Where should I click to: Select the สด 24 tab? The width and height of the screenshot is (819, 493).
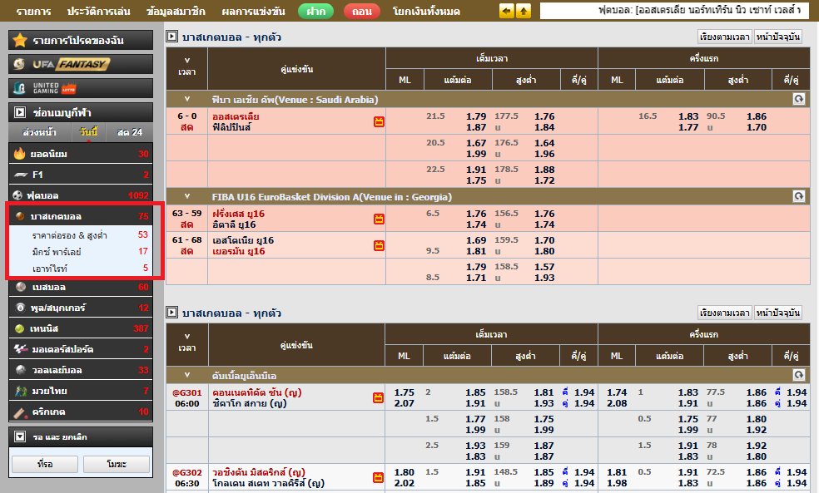pos(129,132)
